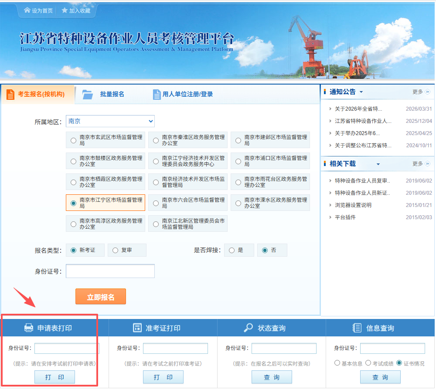Click the folder icon for 批量报名
The height and width of the screenshot is (390, 436).
tap(88, 95)
